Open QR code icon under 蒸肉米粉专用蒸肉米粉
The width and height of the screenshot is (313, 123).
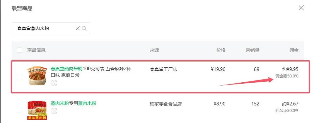click(x=54, y=111)
